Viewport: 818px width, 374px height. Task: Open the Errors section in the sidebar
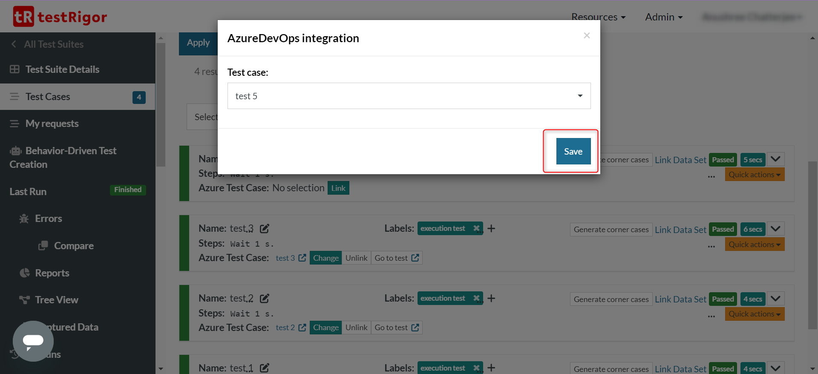coord(48,219)
